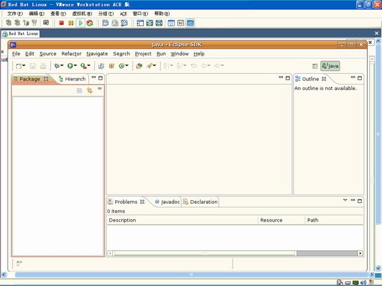The image size is (382, 286).
Task: Open Eclipse Edit menu
Action: click(30, 54)
